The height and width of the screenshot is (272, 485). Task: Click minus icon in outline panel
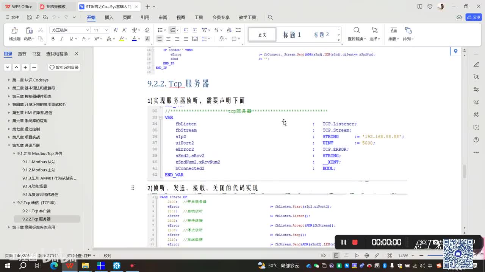pos(34,67)
